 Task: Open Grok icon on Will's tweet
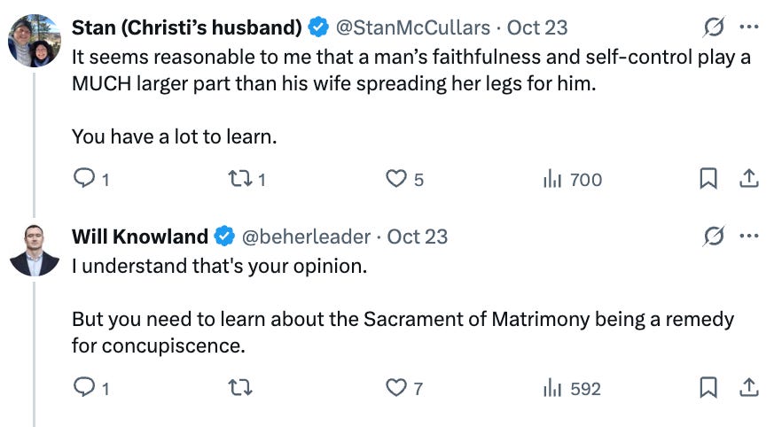coord(712,237)
